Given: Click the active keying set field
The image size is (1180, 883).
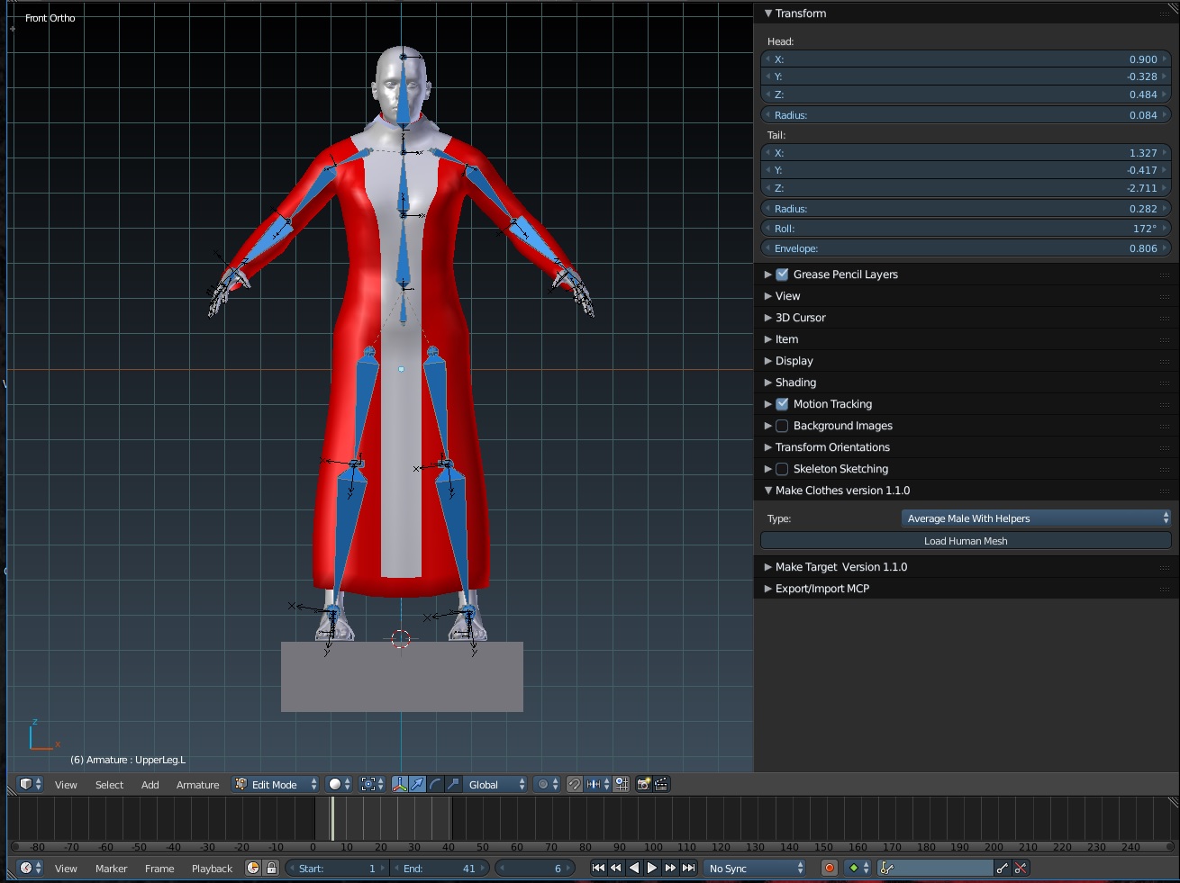Looking at the screenshot, I should click(935, 868).
